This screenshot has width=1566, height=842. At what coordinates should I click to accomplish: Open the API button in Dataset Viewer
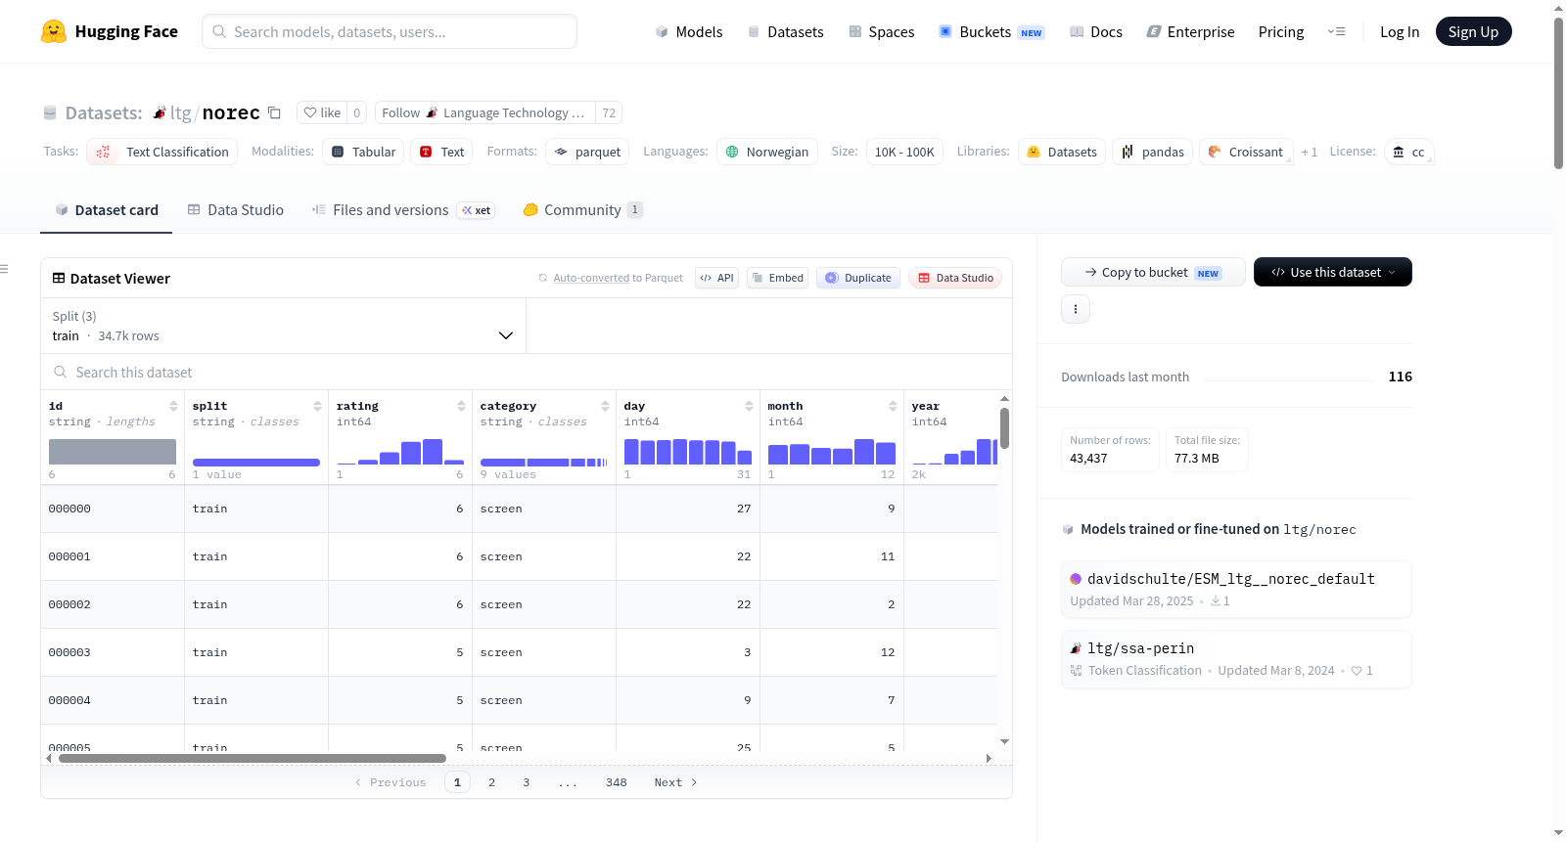tap(716, 278)
